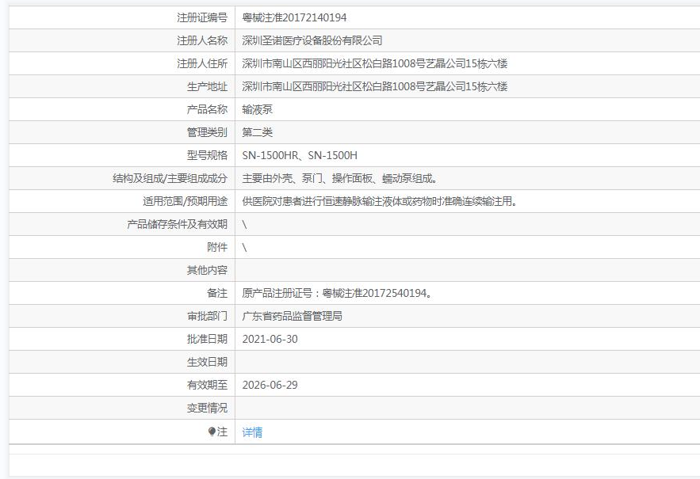Click the 产品名称 label
The image size is (700, 479).
(x=207, y=109)
